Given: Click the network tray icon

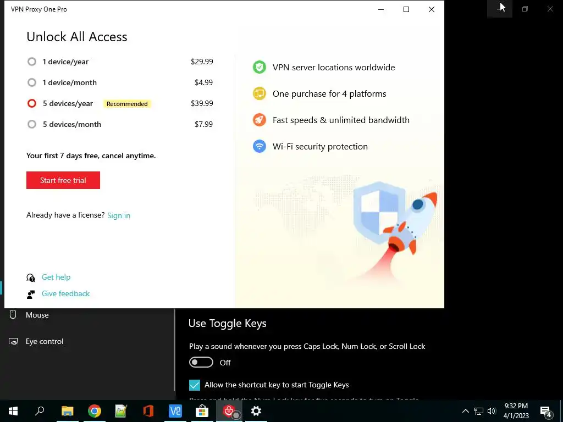Looking at the screenshot, I should 479,411.
